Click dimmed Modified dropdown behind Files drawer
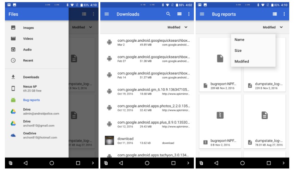 pyautogui.click(x=82, y=27)
